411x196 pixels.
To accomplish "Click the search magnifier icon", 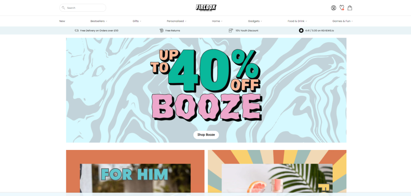I will 64,8.
